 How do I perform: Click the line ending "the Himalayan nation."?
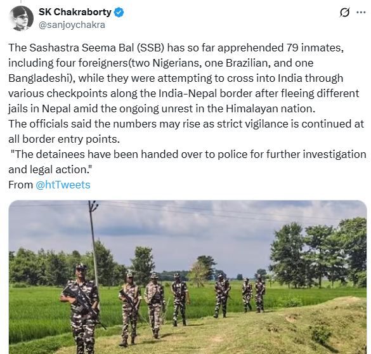click(162, 108)
